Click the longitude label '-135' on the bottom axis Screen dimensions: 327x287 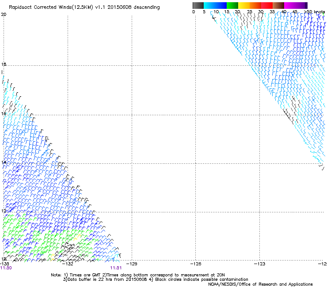[4, 264]
